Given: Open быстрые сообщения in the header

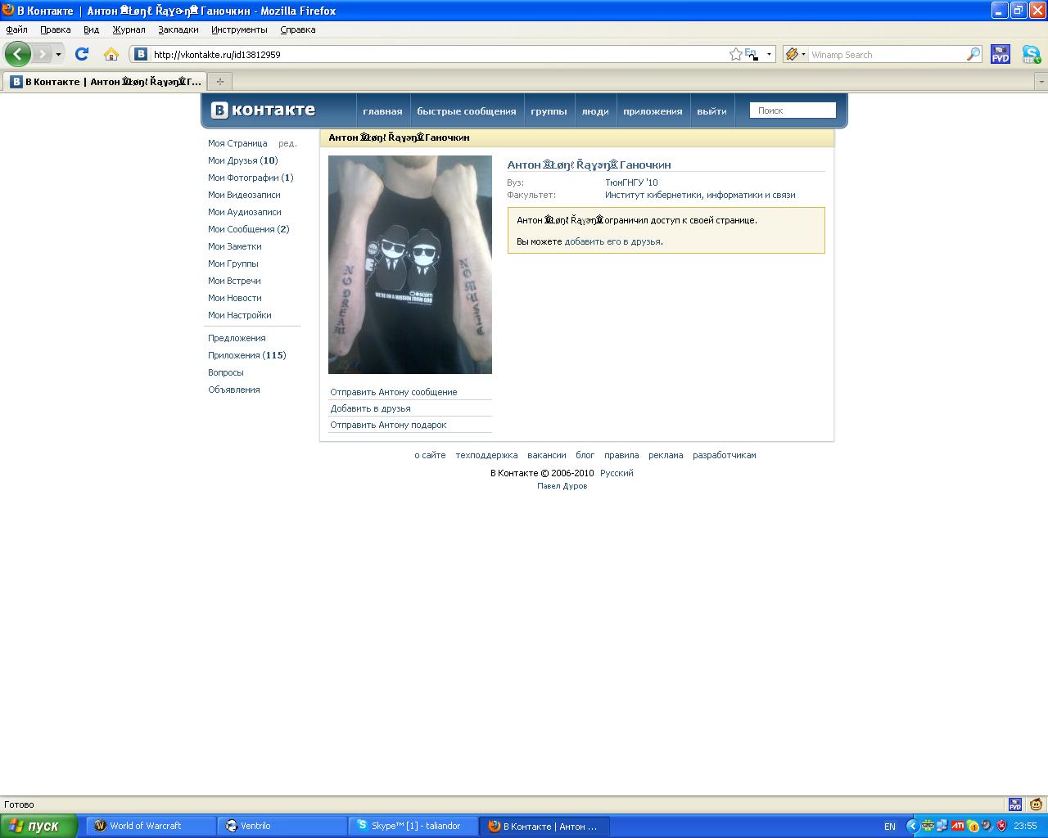Looking at the screenshot, I should (x=467, y=111).
